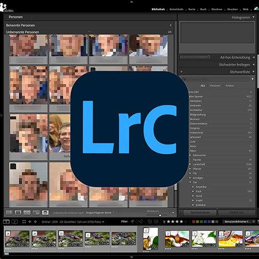Filter by red color label
Viewport: 259px width, 259px height.
(194, 222)
